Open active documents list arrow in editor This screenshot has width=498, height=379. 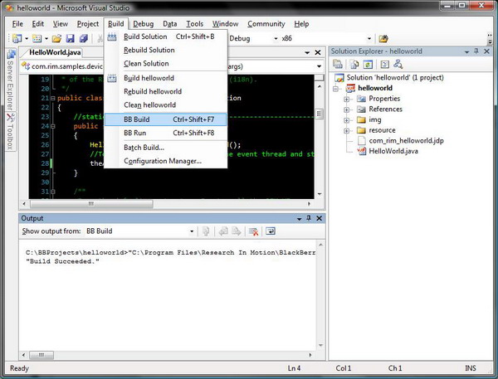(307, 53)
